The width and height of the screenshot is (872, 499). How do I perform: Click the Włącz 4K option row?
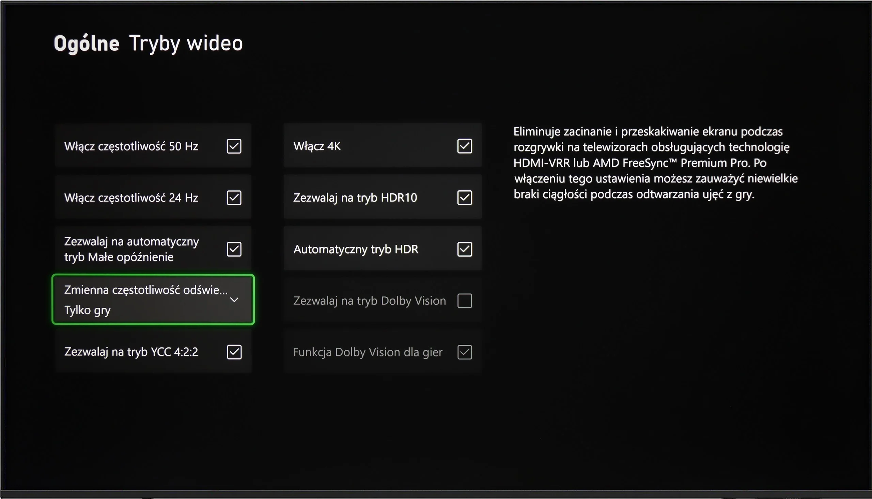(383, 145)
